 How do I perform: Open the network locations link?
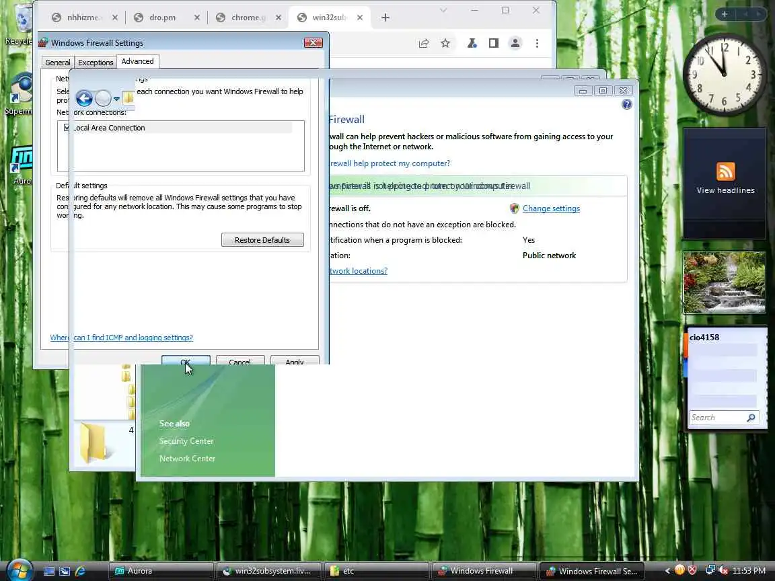point(359,271)
